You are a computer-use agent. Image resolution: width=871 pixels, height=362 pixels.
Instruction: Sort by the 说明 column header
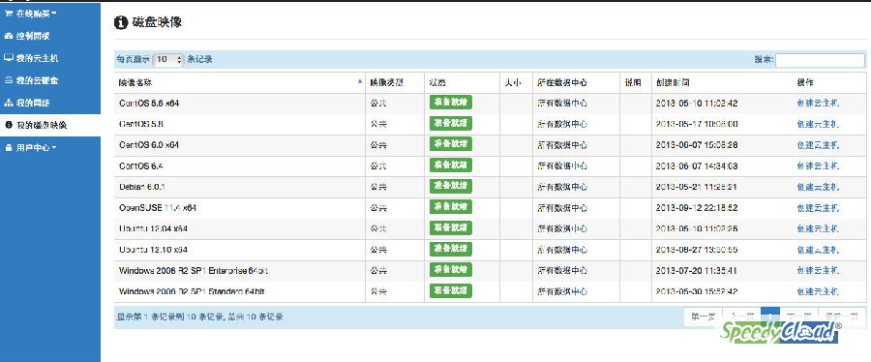[636, 82]
